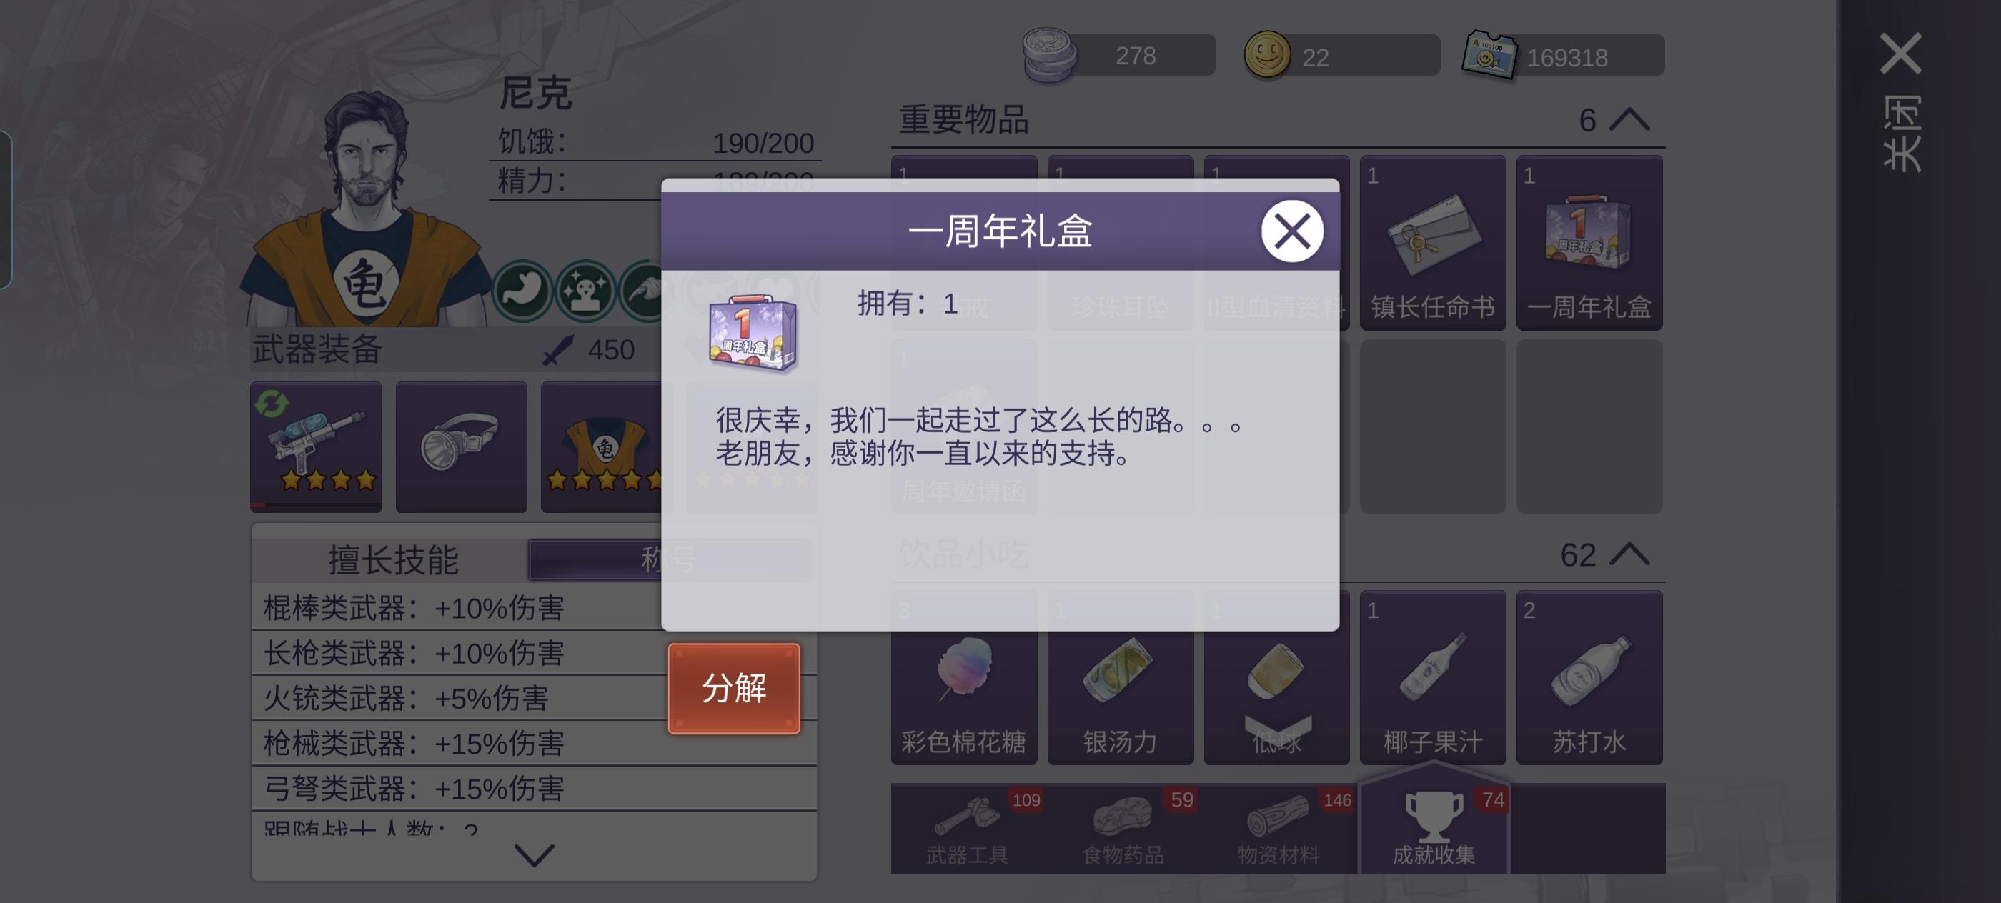Tap the stomach status icon
This screenshot has width=2001, height=903.
pos(522,291)
